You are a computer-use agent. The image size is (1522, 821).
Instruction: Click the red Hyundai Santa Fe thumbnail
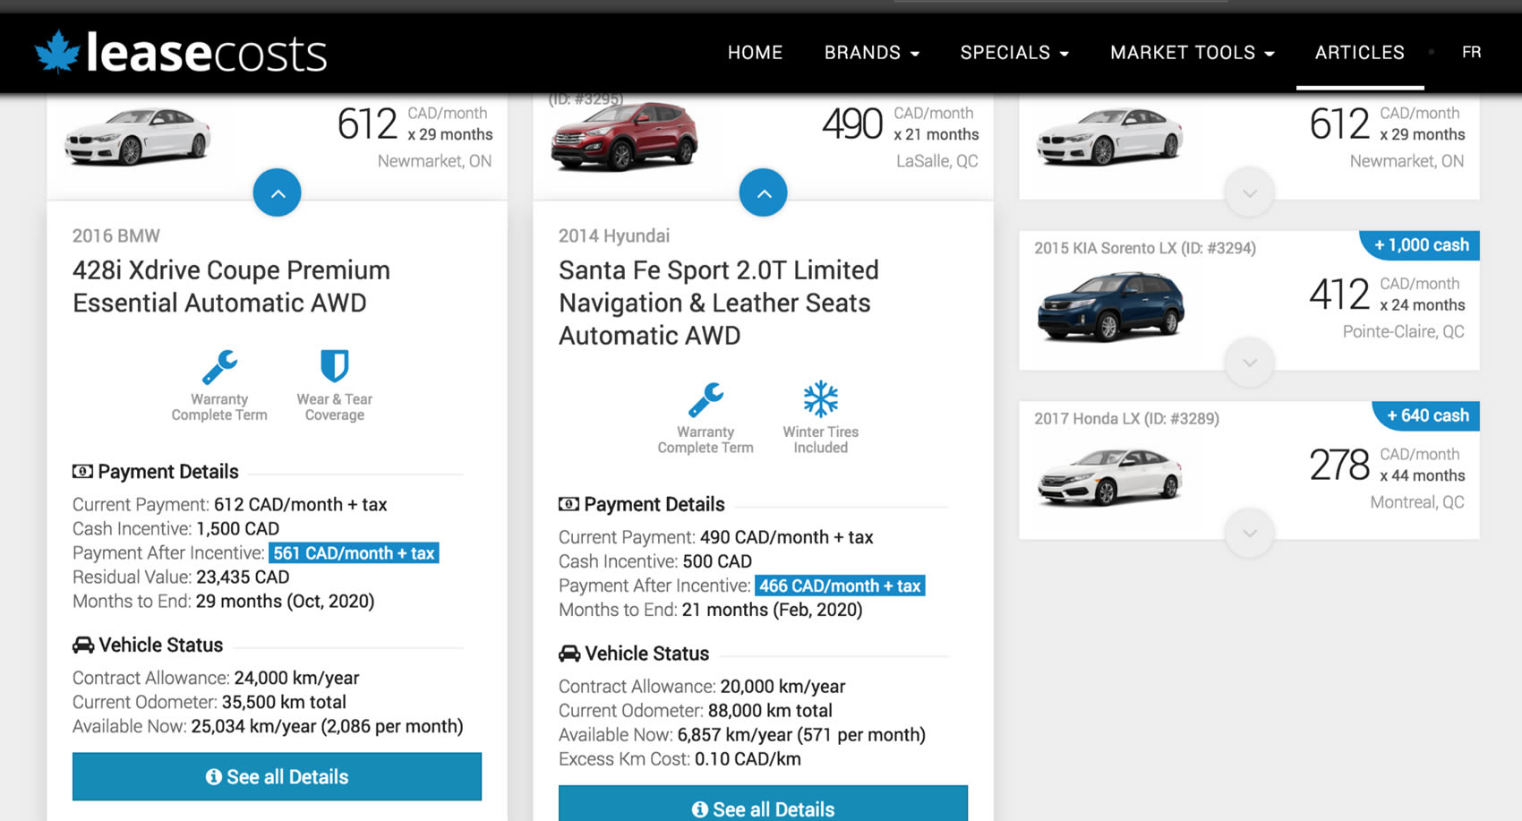[x=624, y=136]
